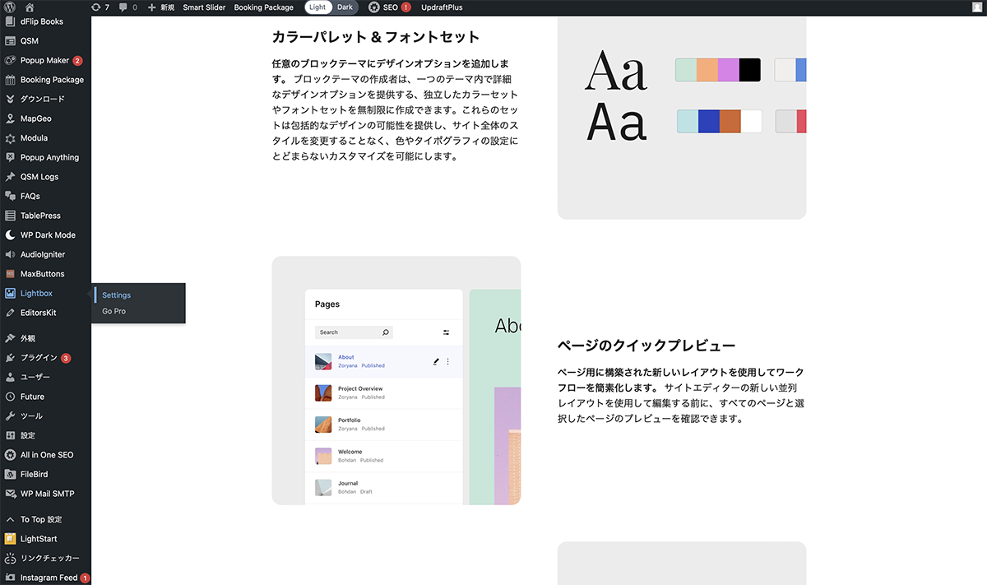The image size is (987, 585).
Task: Select the WP Dark Mode moon icon
Action: point(12,234)
